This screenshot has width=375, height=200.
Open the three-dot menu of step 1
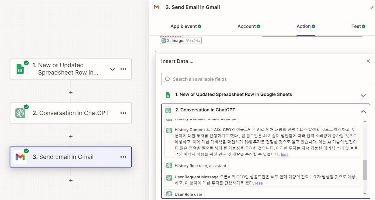(123, 69)
